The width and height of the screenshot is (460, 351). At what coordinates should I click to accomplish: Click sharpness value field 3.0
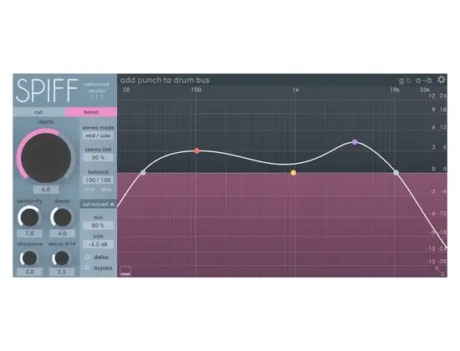coord(29,272)
